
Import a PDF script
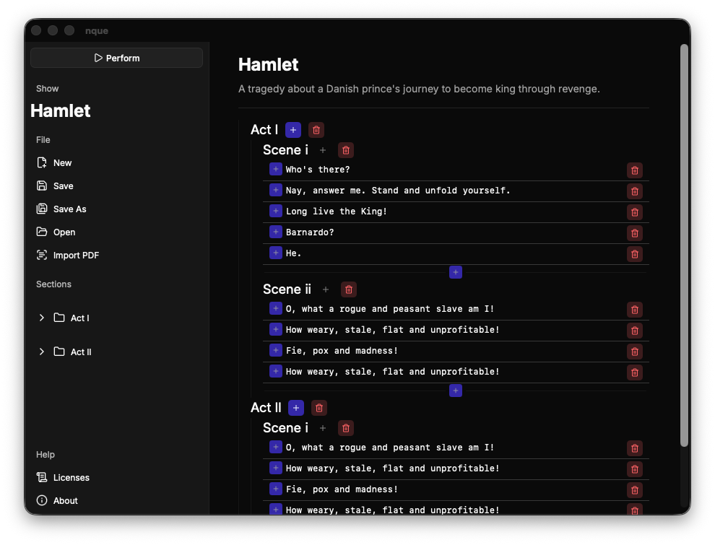pos(68,256)
